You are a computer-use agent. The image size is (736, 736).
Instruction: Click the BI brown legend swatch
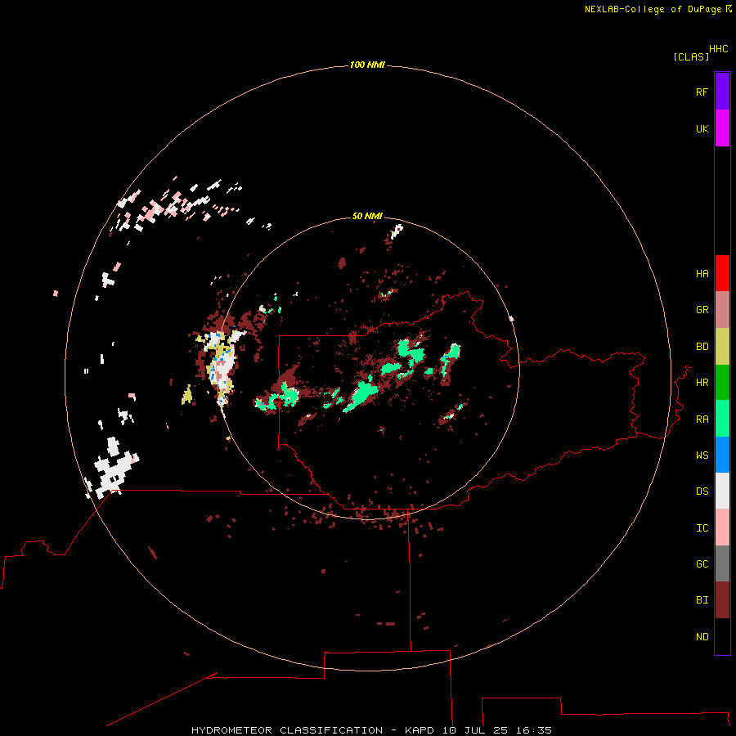[722, 600]
